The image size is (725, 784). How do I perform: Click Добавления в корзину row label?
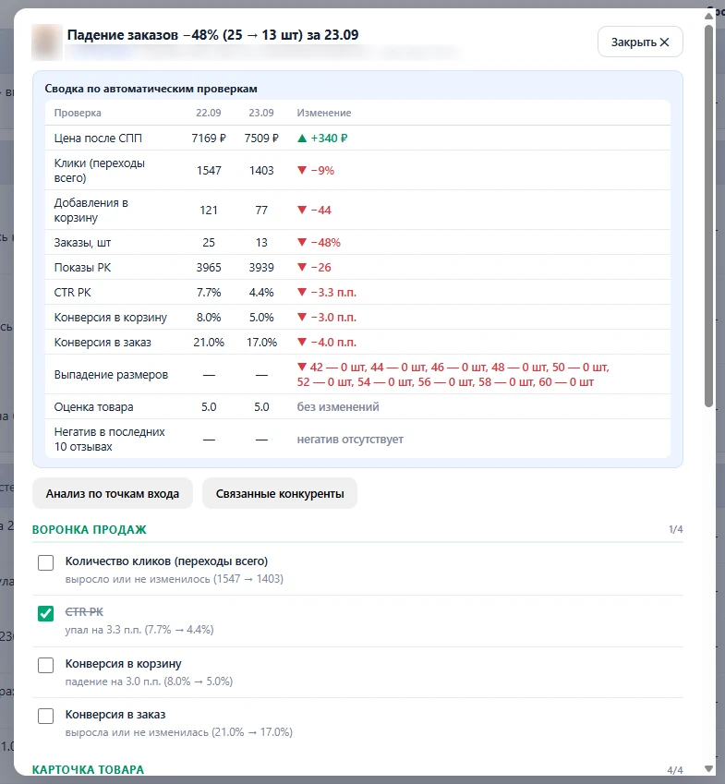91,210
